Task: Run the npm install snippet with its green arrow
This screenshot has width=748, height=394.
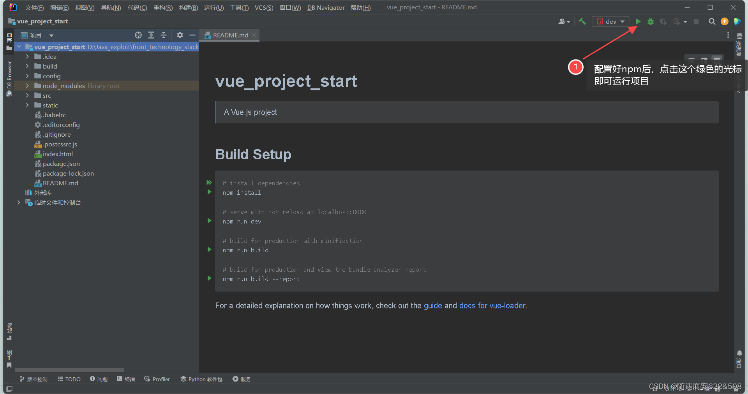Action: pyautogui.click(x=209, y=192)
